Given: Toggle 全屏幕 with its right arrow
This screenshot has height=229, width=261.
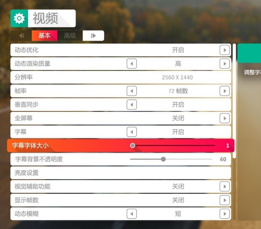Looking at the screenshot, I should (225, 118).
